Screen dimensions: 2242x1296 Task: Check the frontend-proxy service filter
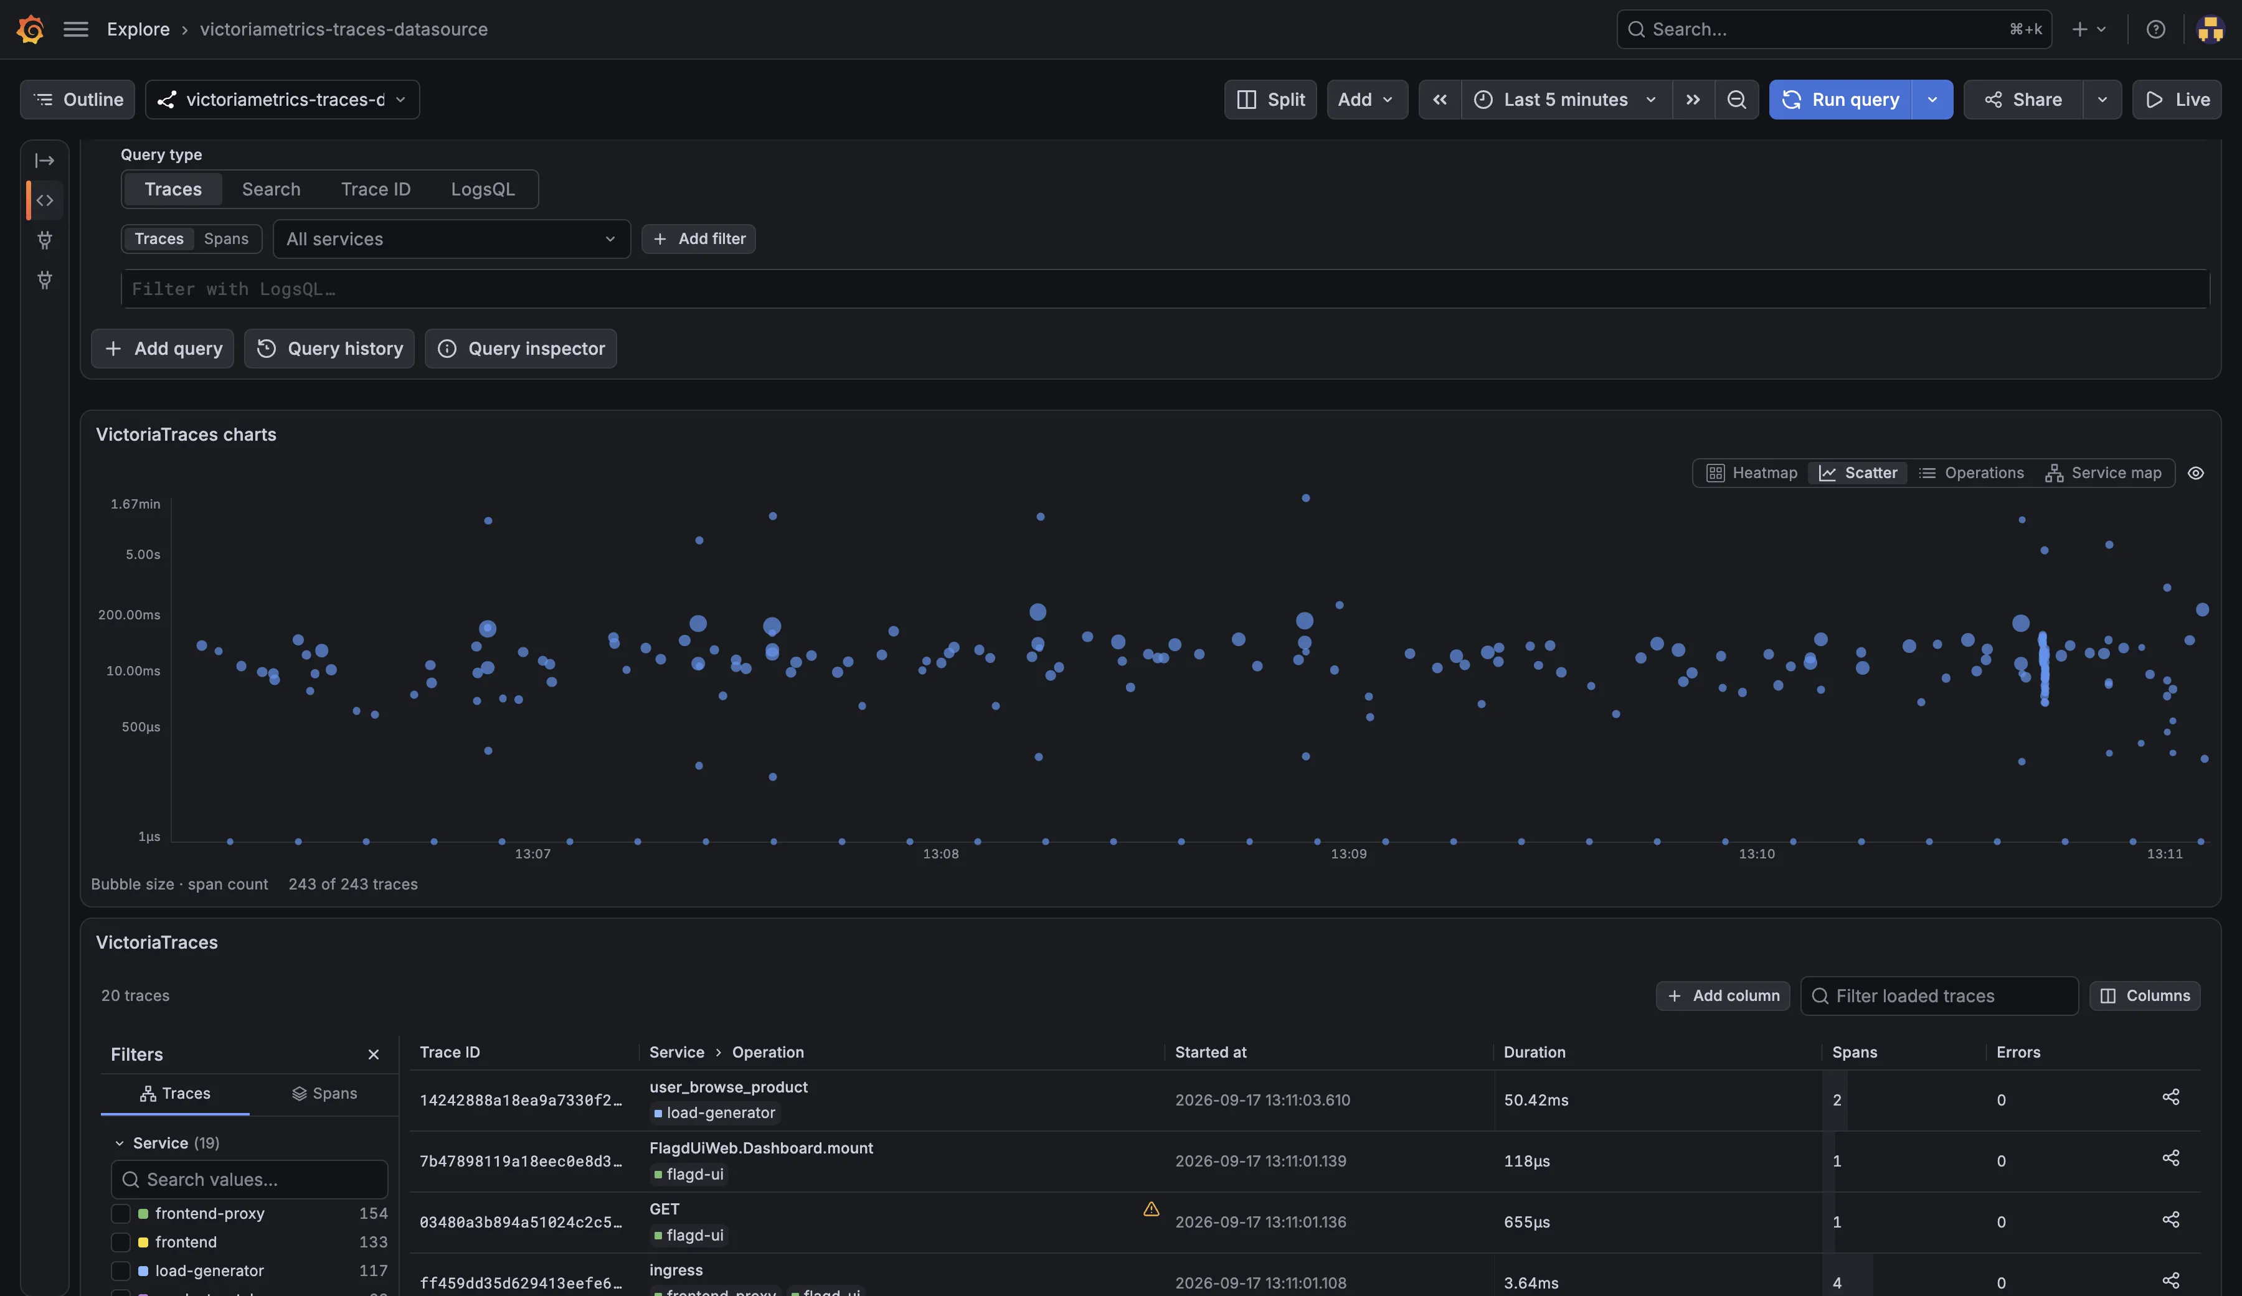[x=121, y=1213]
